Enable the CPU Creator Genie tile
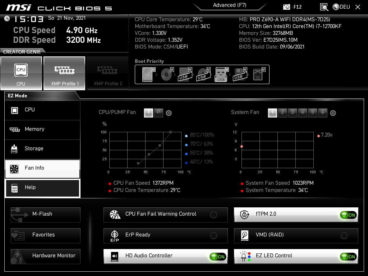 coord(21,73)
